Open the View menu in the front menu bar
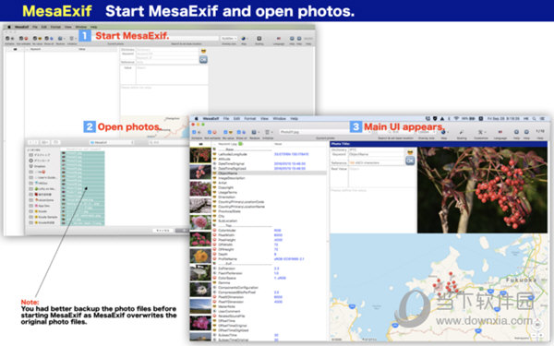The height and width of the screenshot is (346, 554). click(x=265, y=119)
